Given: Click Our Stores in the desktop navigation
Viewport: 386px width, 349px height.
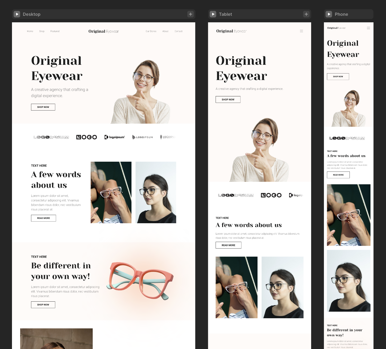Looking at the screenshot, I should coord(151,31).
